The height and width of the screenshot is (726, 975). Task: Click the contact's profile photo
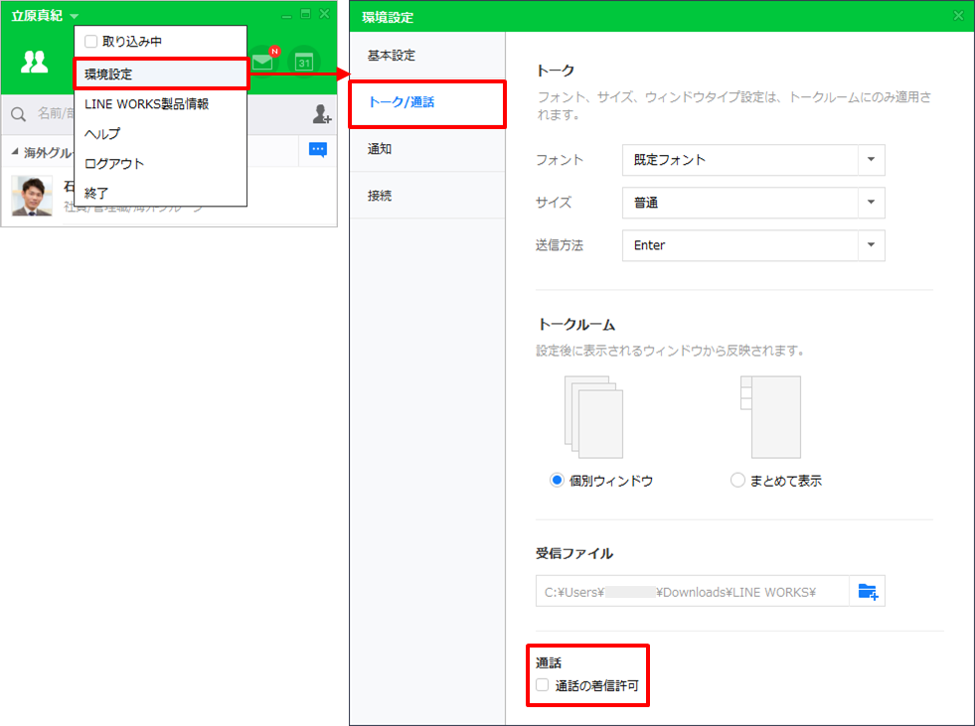(x=32, y=195)
